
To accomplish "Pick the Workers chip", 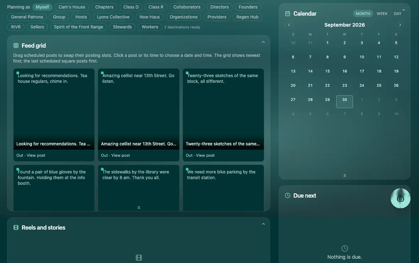I will pyautogui.click(x=149, y=27).
